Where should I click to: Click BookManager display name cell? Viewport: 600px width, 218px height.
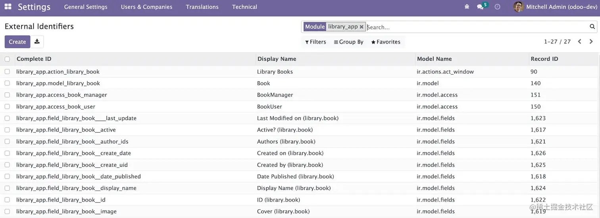[x=275, y=95]
